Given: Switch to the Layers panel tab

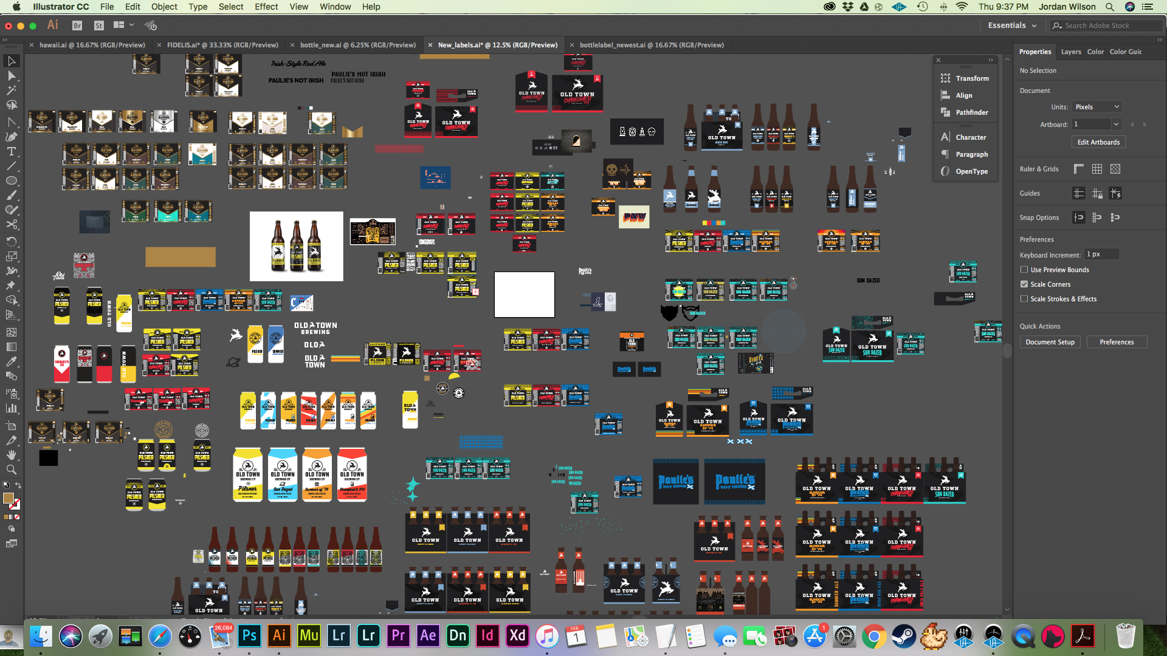Looking at the screenshot, I should point(1071,52).
